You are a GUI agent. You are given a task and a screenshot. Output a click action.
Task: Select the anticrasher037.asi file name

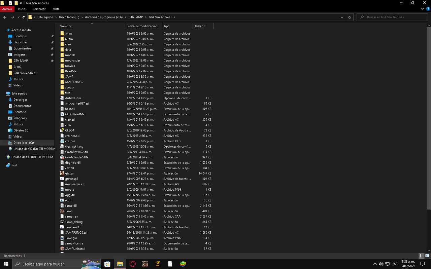tap(77, 104)
